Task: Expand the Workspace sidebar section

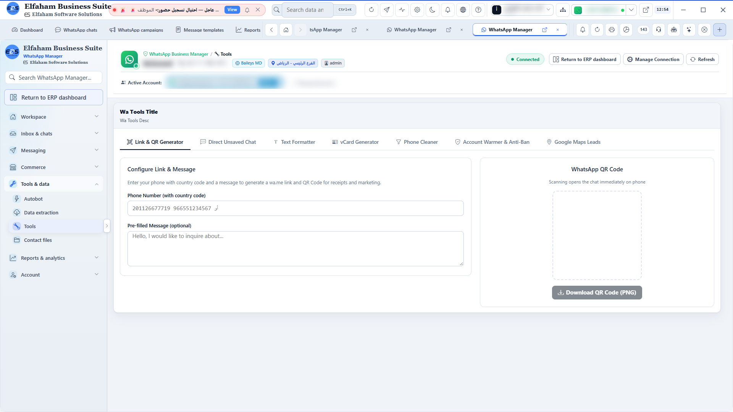Action: point(54,117)
